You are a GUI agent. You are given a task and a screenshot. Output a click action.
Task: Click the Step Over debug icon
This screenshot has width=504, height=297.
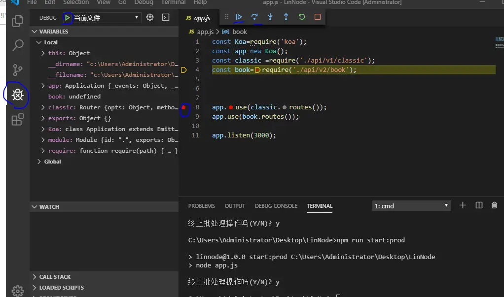click(254, 17)
